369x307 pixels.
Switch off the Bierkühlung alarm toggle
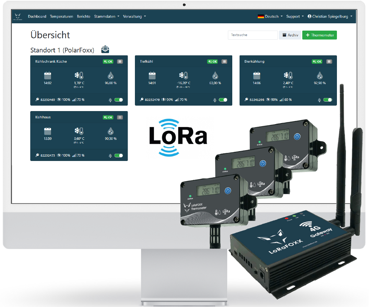click(327, 100)
